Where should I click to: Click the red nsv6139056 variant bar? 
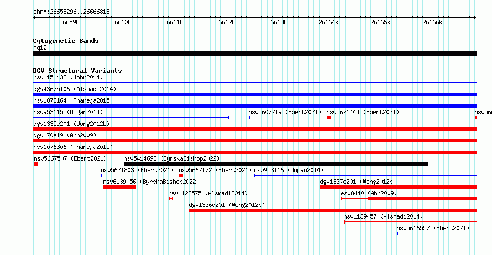(119, 187)
